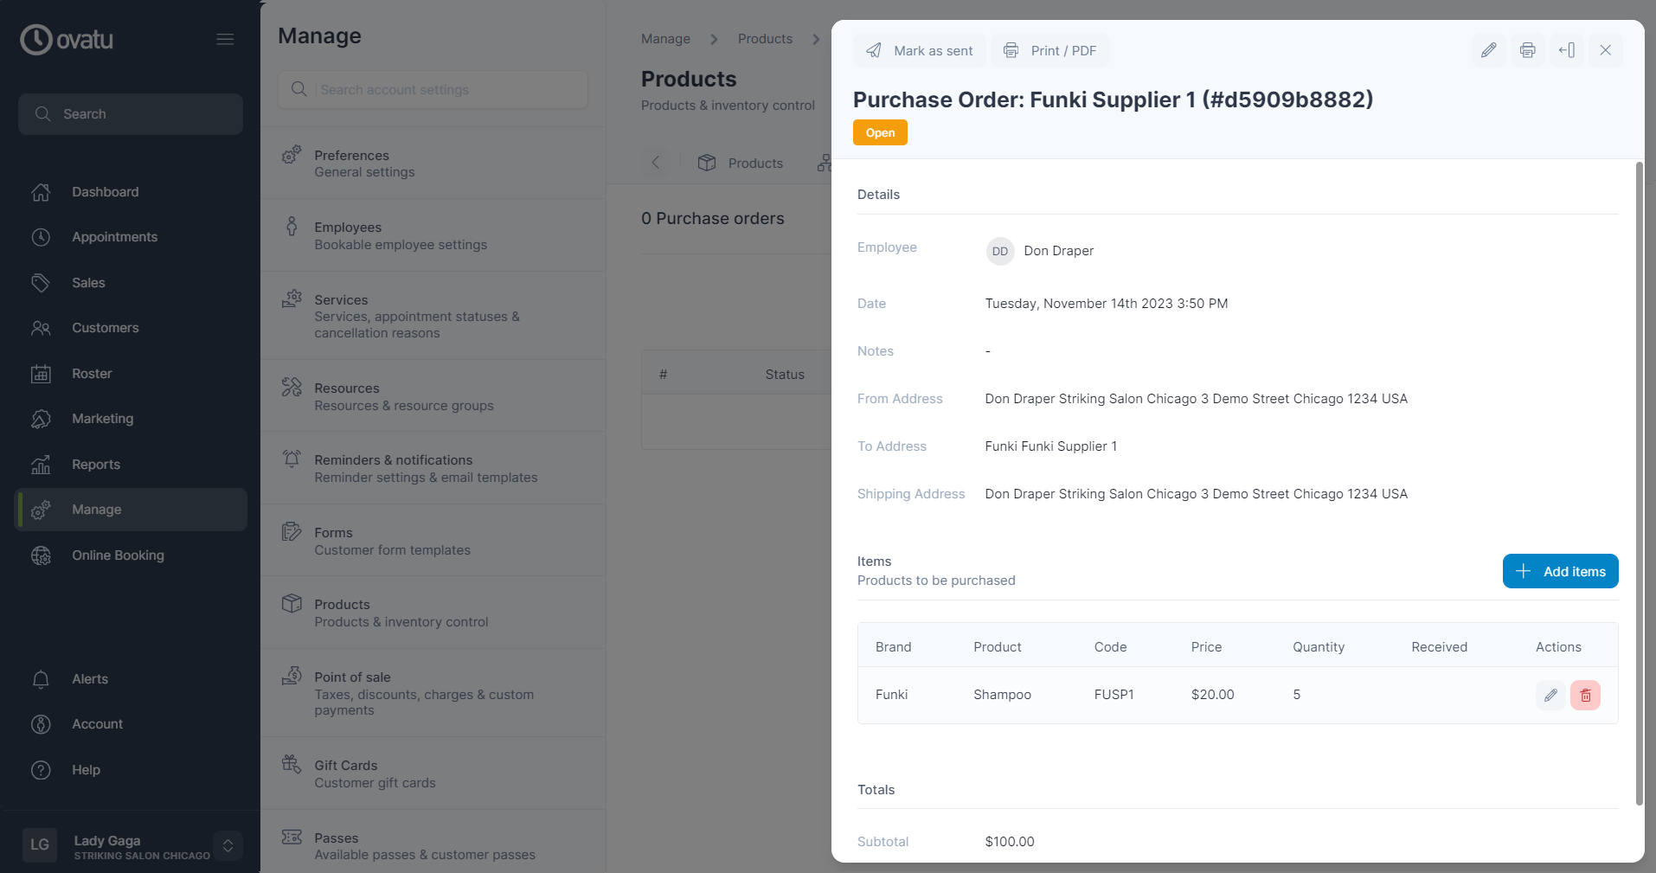Expand the Lady Gaga account switcher chevron
The height and width of the screenshot is (873, 1656).
coord(228,845)
